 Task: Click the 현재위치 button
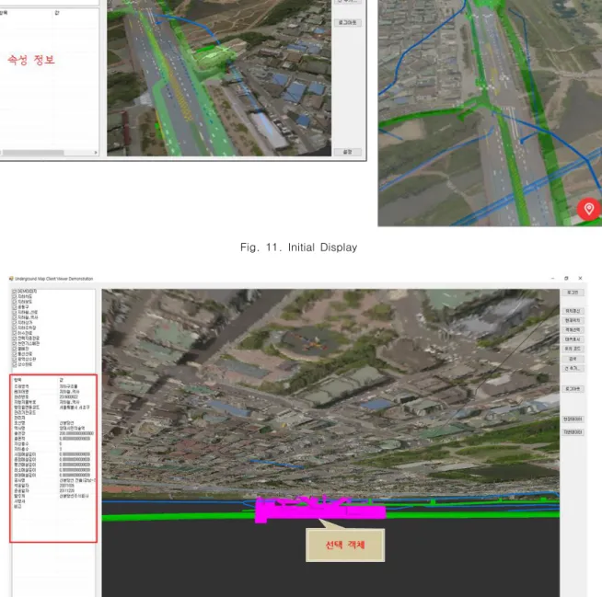(x=573, y=320)
